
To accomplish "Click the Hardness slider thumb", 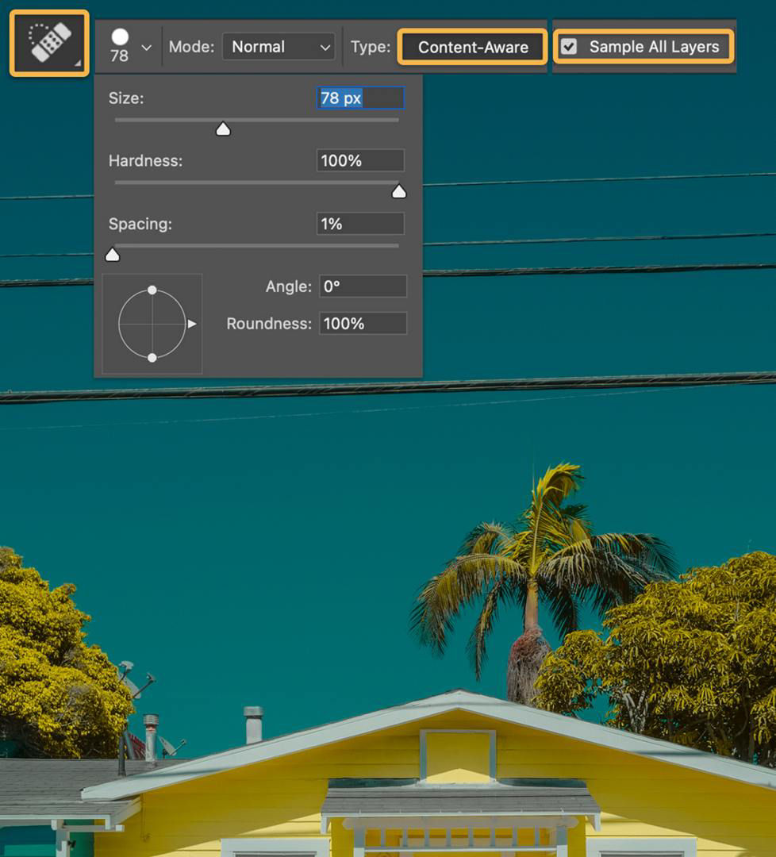I will coord(399,190).
